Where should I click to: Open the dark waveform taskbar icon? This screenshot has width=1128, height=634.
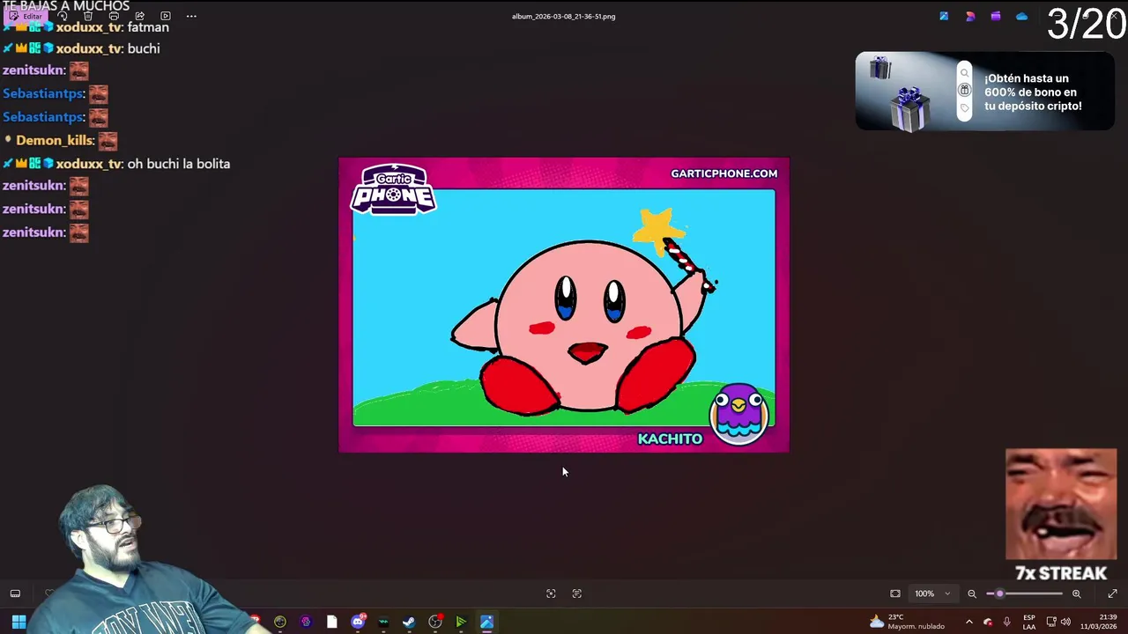click(383, 622)
